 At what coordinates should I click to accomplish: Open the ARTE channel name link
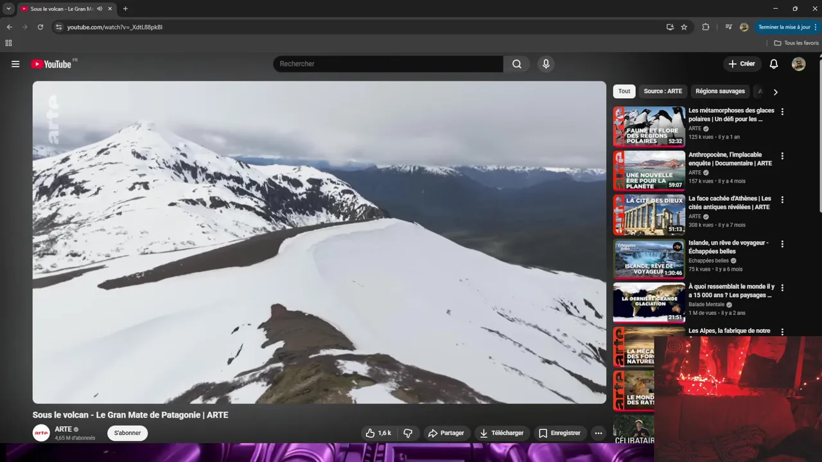pos(63,429)
